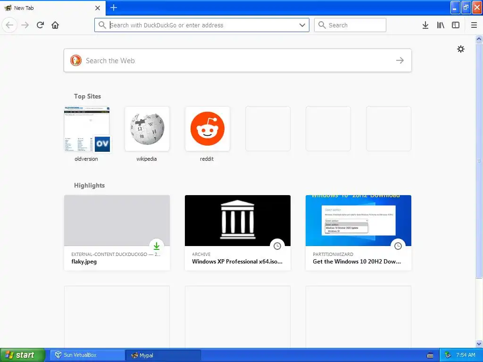Screen dimensions: 483x362
Task: Submit web search with arrow button
Action: tap(400, 60)
